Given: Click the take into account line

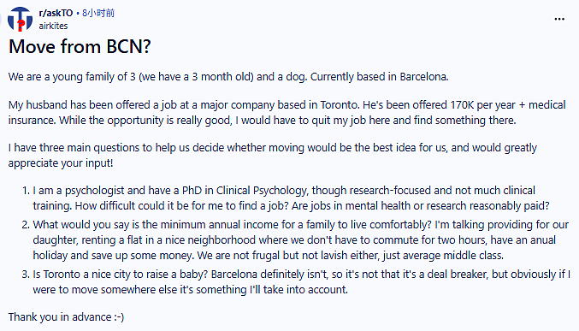Looking at the screenshot, I should 190,290.
